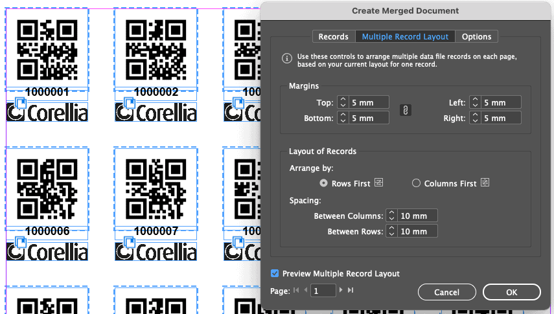
Task: Click the label number 1000007
Action: [x=156, y=231]
